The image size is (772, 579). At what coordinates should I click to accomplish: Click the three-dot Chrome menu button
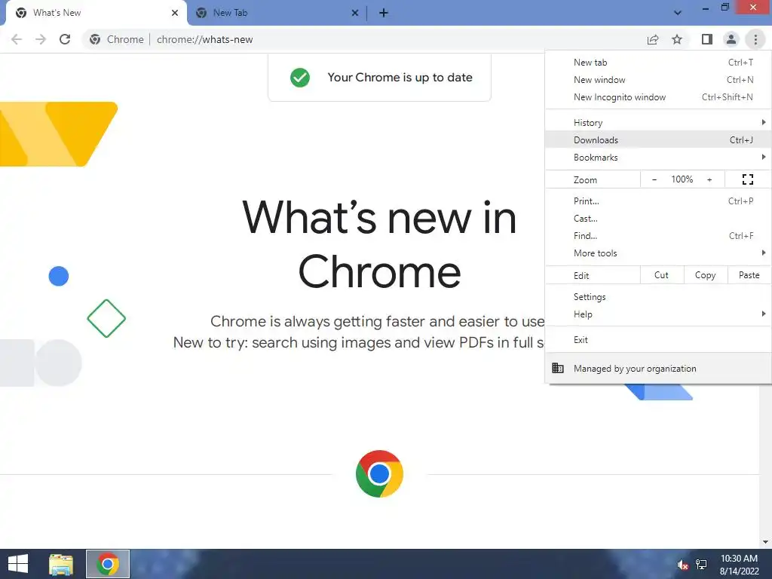[755, 39]
